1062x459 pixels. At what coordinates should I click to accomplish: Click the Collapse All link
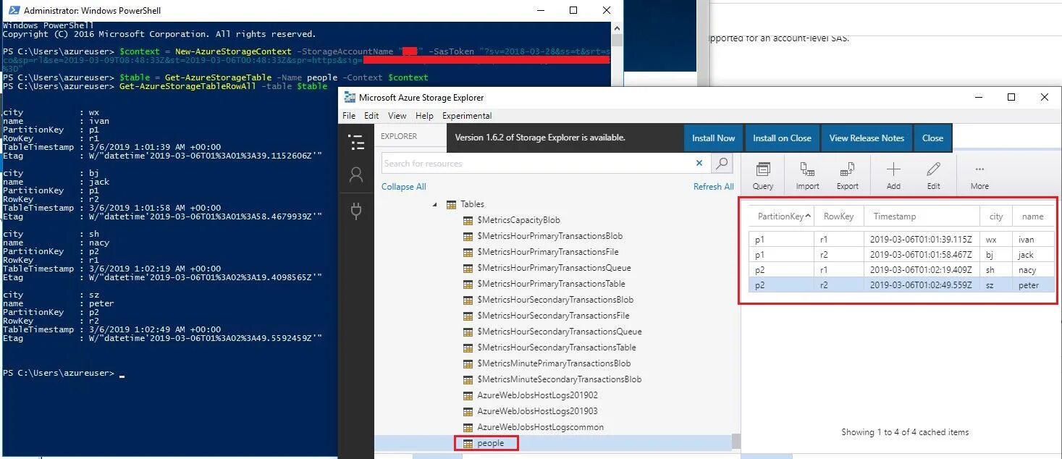[x=404, y=187]
